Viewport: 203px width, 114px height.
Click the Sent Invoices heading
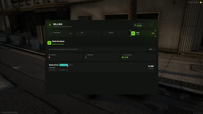[x=58, y=41]
